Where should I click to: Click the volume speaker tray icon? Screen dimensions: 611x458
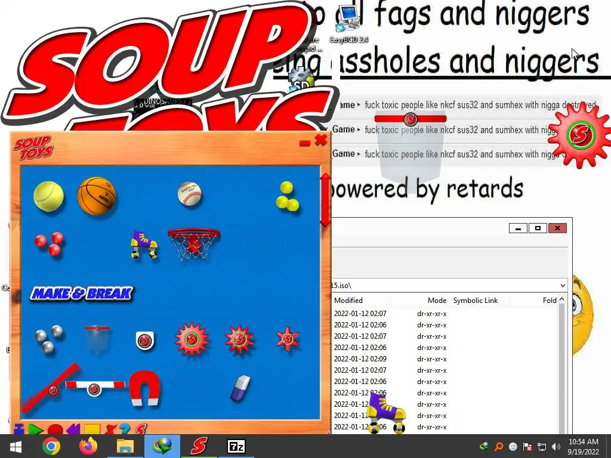tap(556, 447)
